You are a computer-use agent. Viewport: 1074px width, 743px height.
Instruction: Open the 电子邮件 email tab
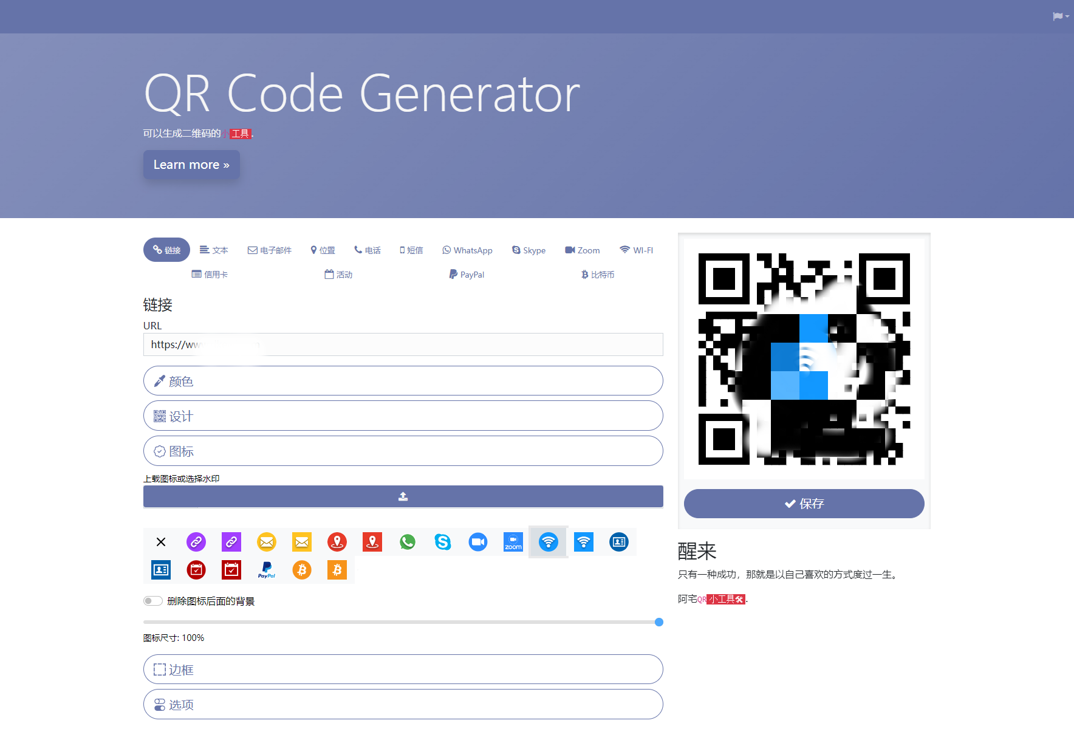(x=269, y=250)
